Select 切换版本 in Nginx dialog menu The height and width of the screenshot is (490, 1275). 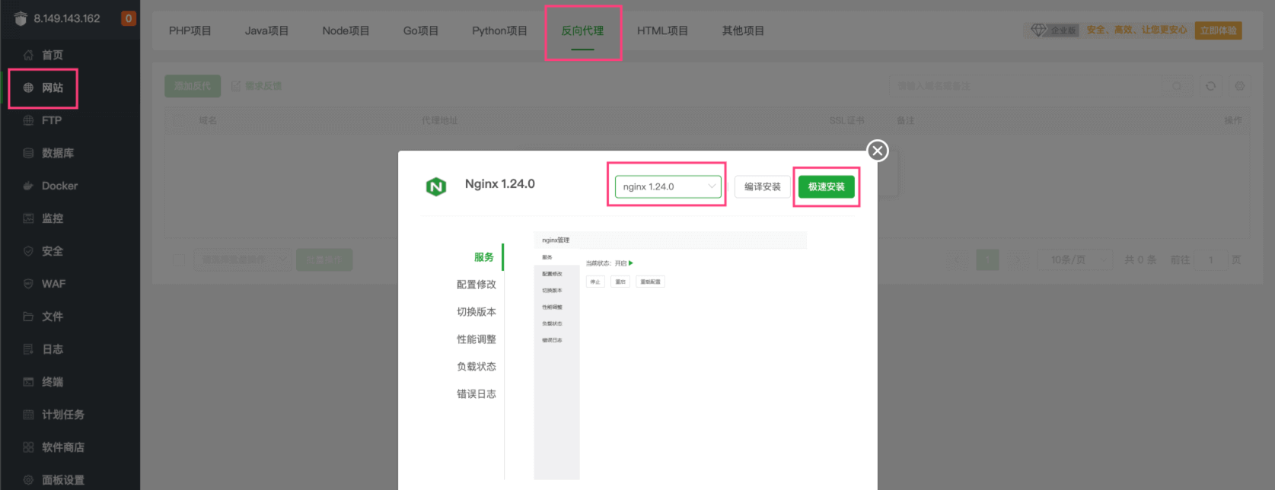tap(476, 312)
